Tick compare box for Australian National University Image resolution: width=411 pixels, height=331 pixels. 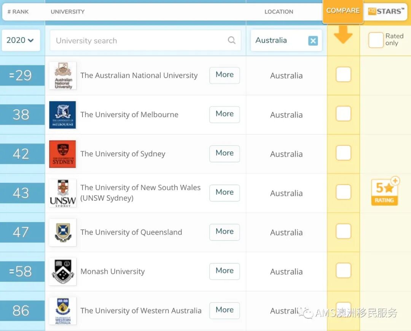343,75
